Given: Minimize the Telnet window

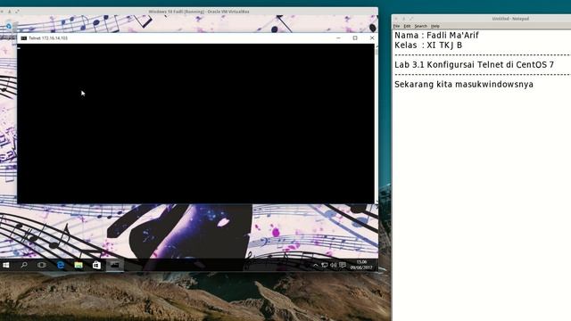Looking at the screenshot, I should (338, 37).
